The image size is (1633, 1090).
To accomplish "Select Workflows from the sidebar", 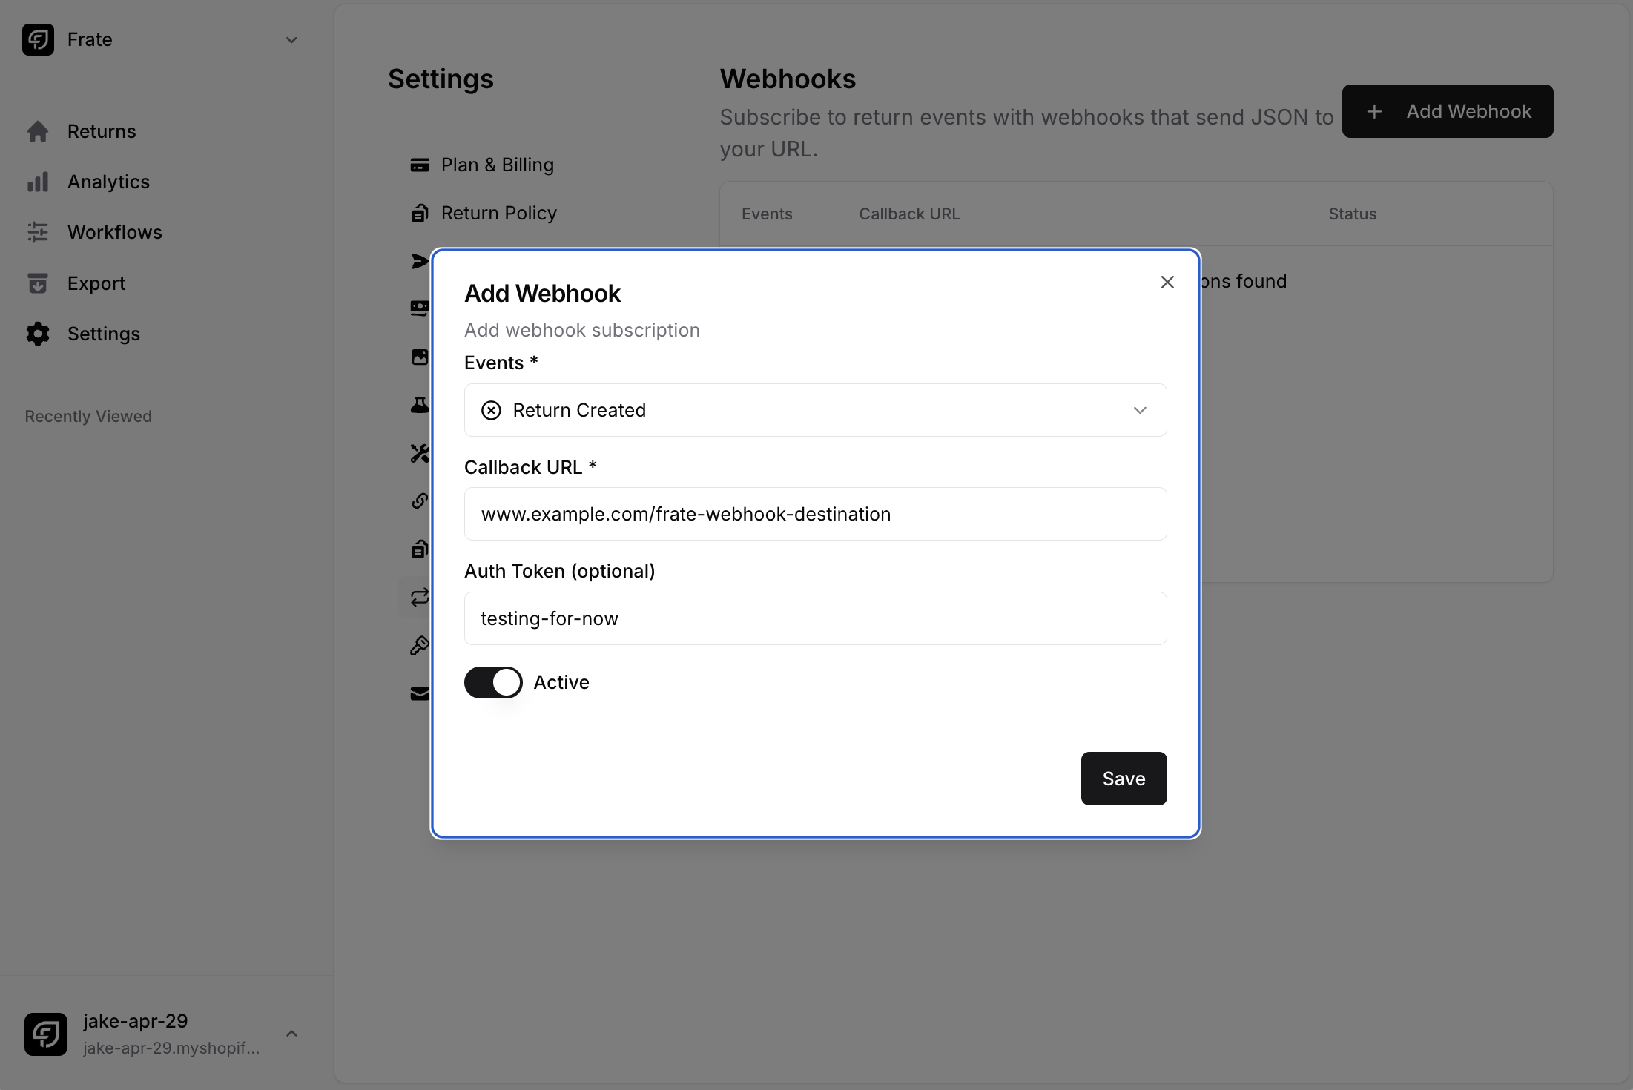I will coord(114,232).
